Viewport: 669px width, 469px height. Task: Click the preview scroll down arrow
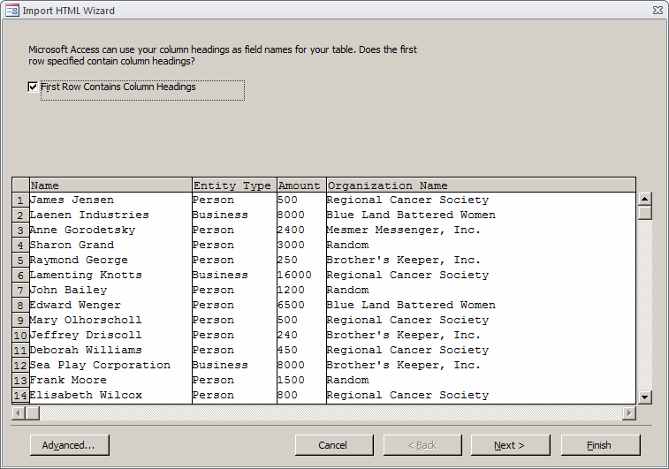coord(644,397)
